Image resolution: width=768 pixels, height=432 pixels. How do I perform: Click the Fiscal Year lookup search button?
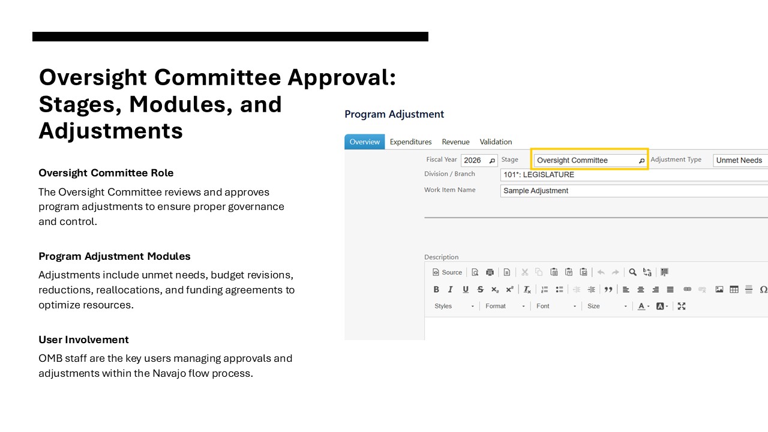point(492,160)
